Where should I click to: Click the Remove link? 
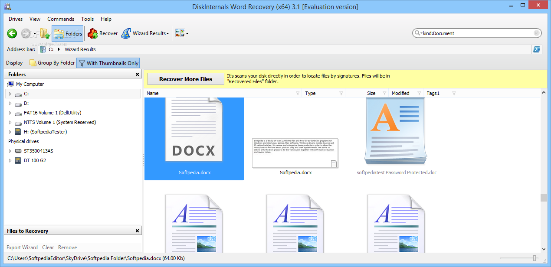click(x=68, y=247)
